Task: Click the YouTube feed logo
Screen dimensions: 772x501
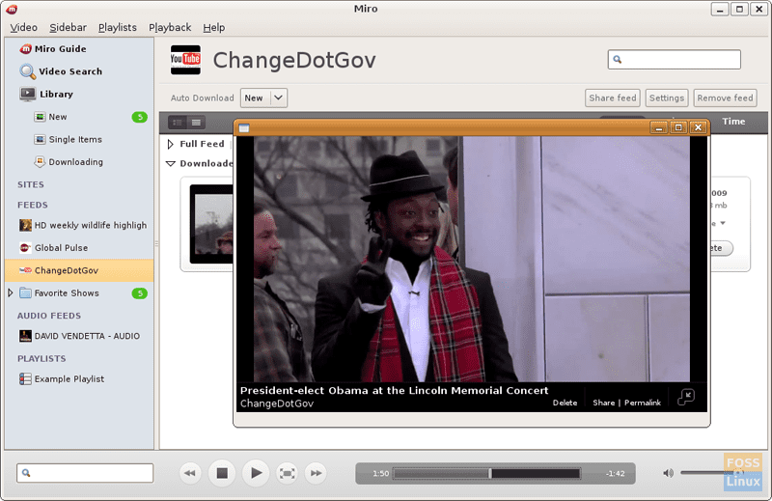Action: pos(185,60)
